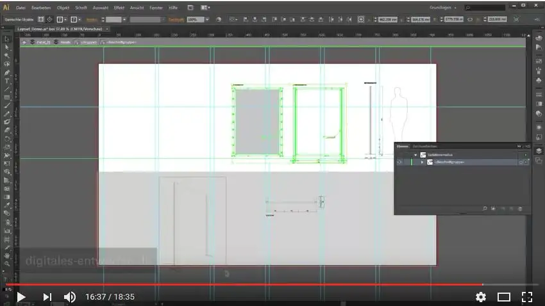545x306 pixels.
Task: Select the Hand tool
Action: (6, 255)
